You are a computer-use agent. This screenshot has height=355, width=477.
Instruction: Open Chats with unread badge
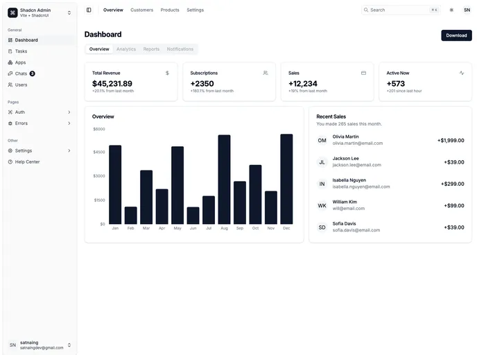[x=21, y=73]
